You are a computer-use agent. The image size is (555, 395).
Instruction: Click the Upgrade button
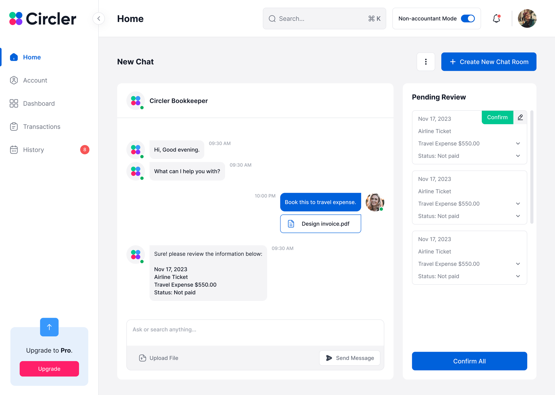49,369
